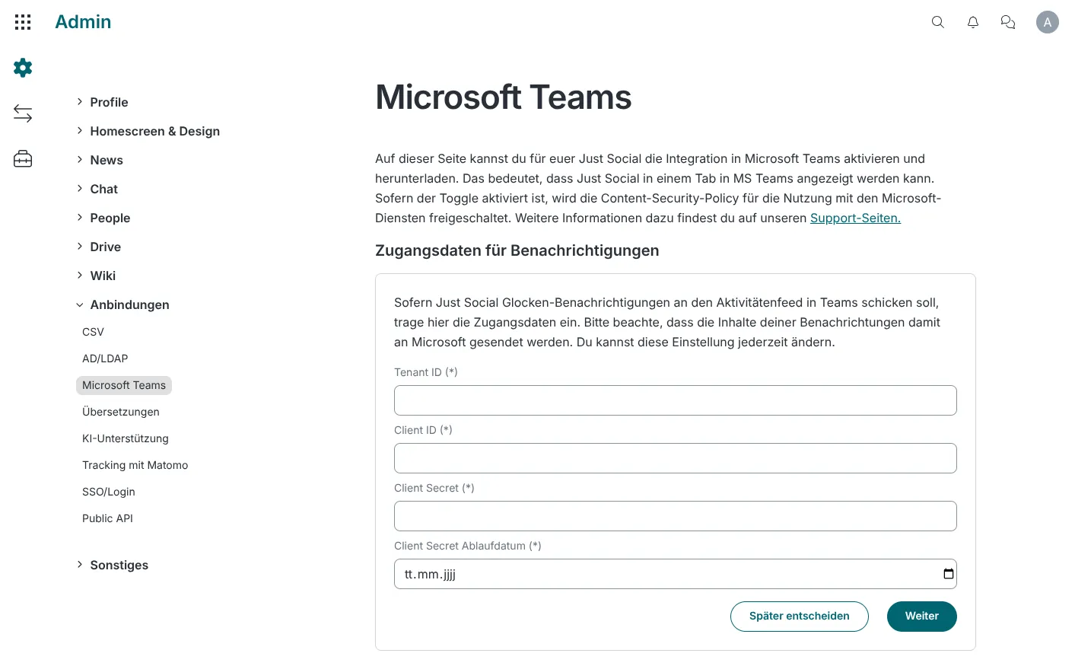Follow the Support-Seiten link
The height and width of the screenshot is (666, 1075).
[x=855, y=218]
